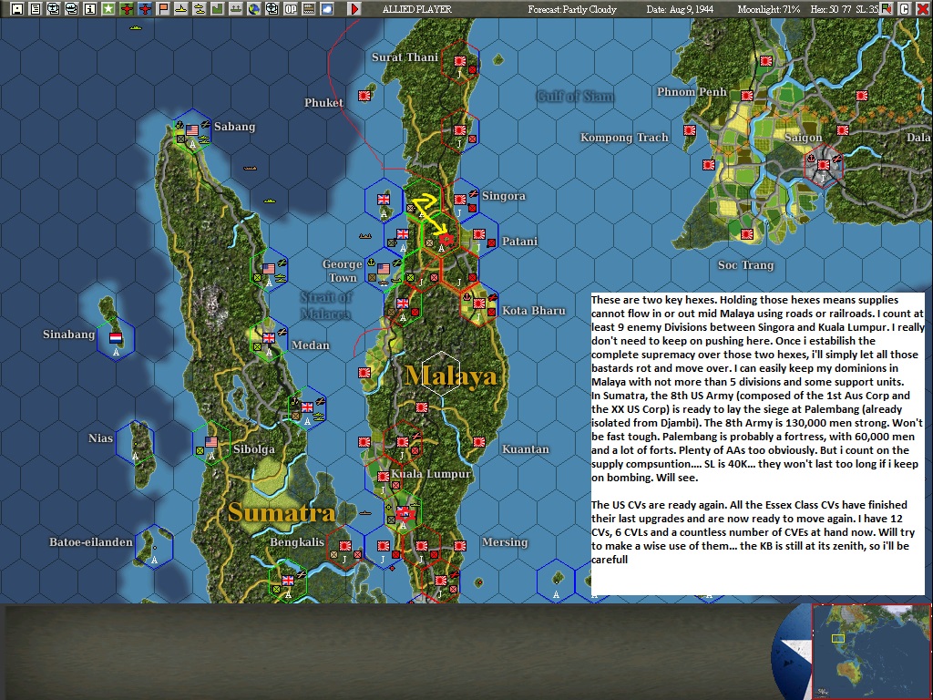Image resolution: width=933 pixels, height=700 pixels.
Task: Click the 'Kuala Lumpur' map label
Action: click(431, 474)
